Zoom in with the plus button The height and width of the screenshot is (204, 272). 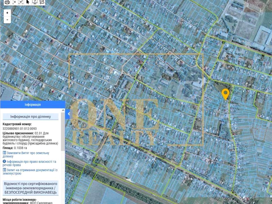(x=7, y=13)
